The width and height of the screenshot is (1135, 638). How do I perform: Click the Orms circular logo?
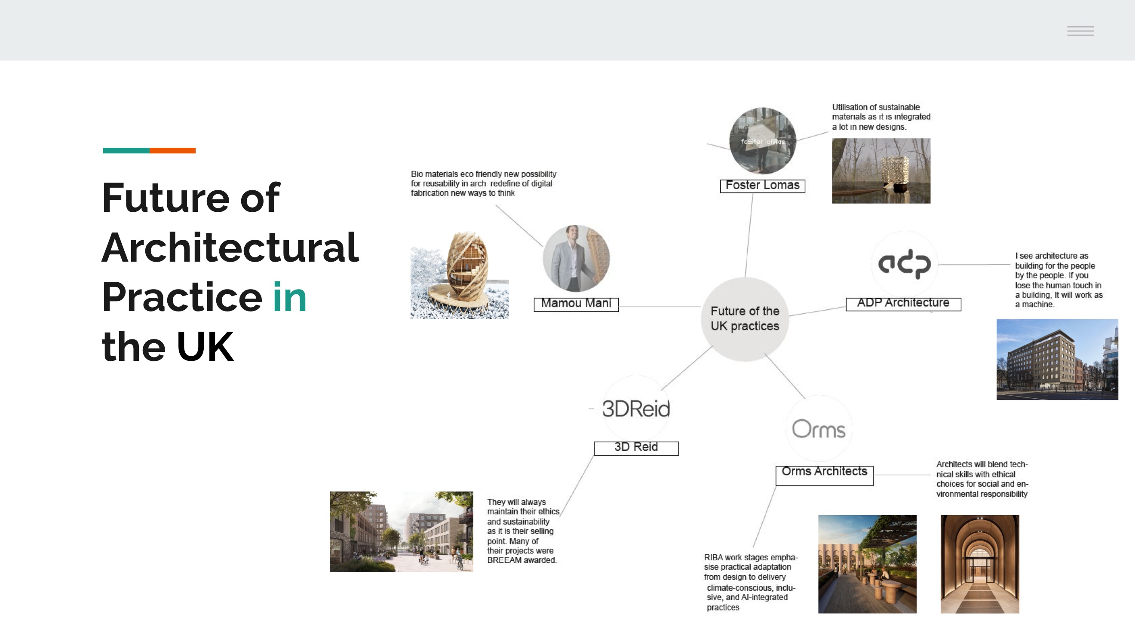coord(819,428)
